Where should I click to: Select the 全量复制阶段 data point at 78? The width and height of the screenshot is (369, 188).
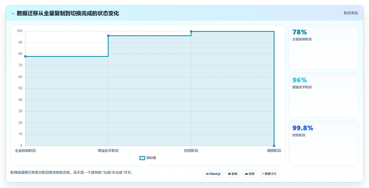(25, 56)
